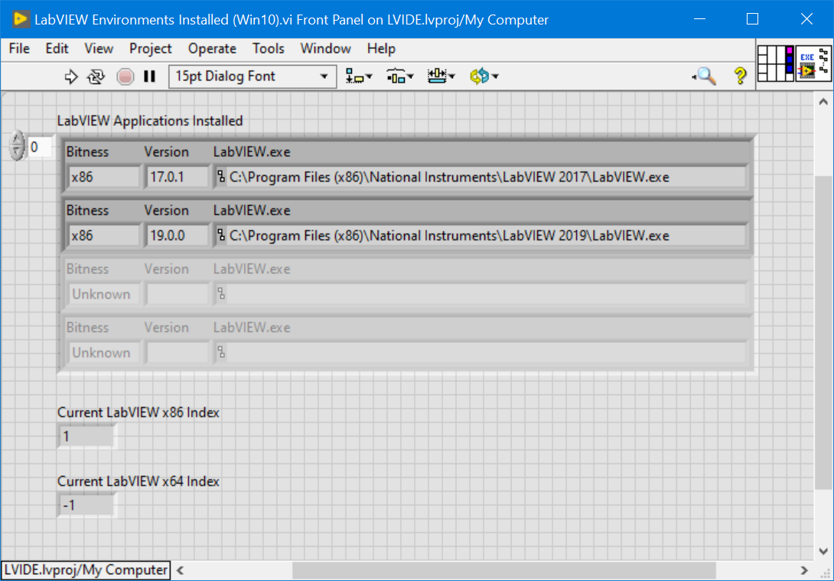Click the Run arrow button
834x581 pixels.
coord(71,77)
